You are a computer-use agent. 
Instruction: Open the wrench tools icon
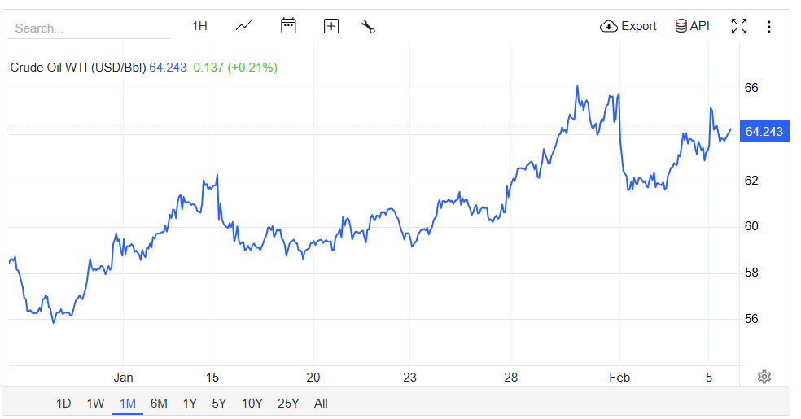tap(368, 27)
